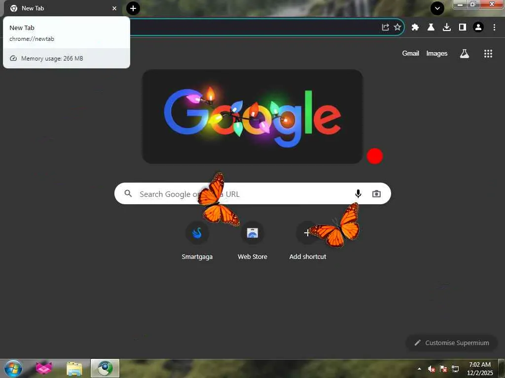Viewport: 505px width, 378px height.
Task: Click the Google holiday lights doodle
Action: coord(252,117)
